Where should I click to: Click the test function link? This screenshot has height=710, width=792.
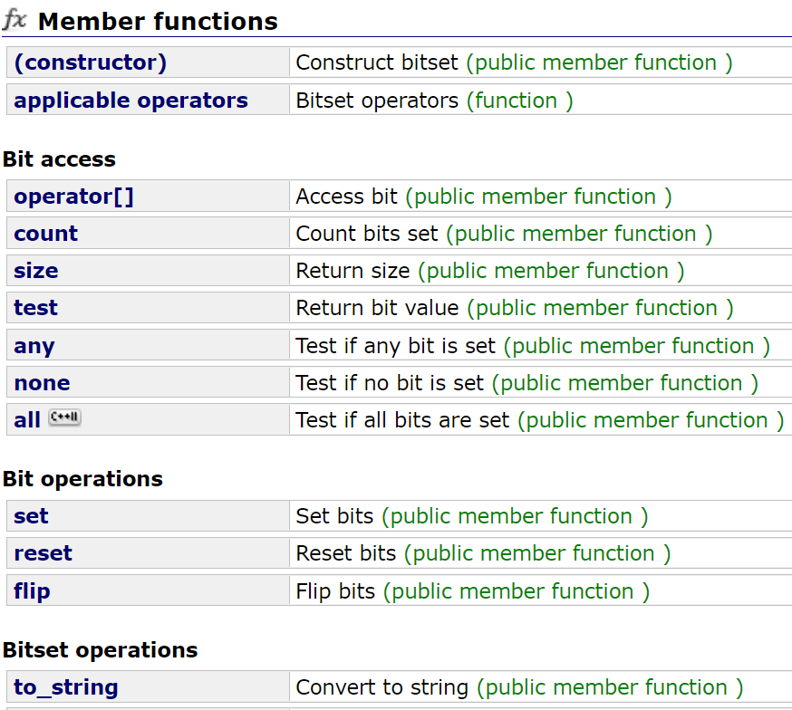point(36,308)
